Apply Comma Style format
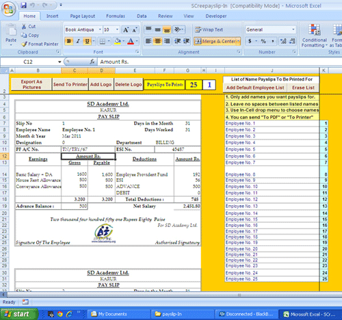Viewport: 342px width, 320px height. click(x=273, y=41)
